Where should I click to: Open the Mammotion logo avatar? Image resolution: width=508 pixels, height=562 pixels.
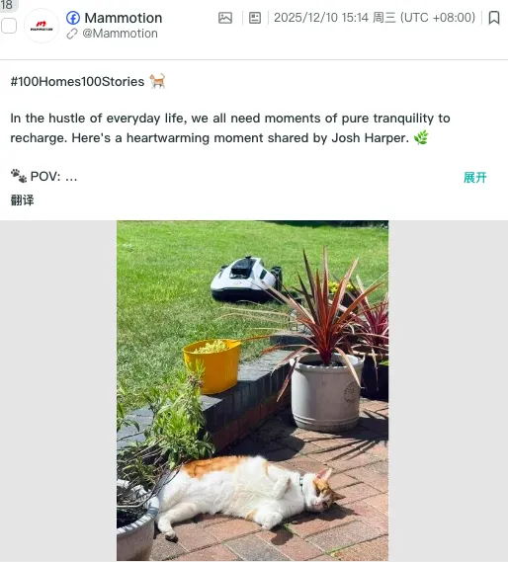coord(42,26)
